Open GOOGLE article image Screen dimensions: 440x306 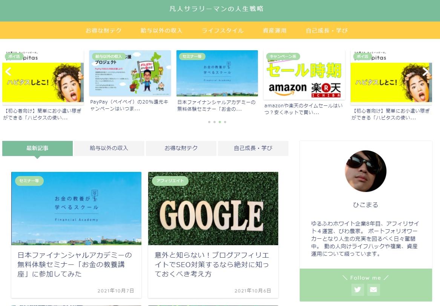coord(213,209)
